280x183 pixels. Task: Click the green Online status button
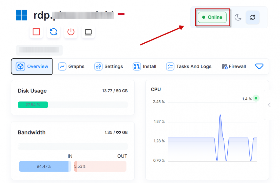coord(212,17)
